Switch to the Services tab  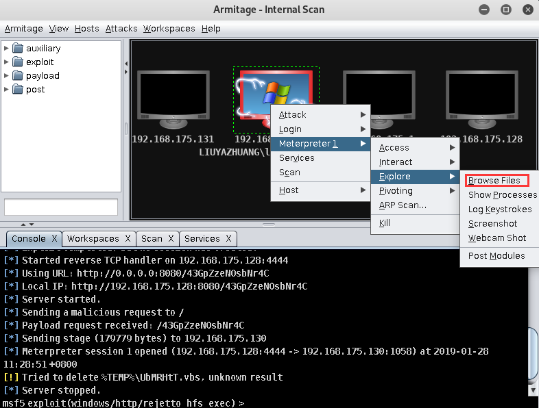click(202, 238)
